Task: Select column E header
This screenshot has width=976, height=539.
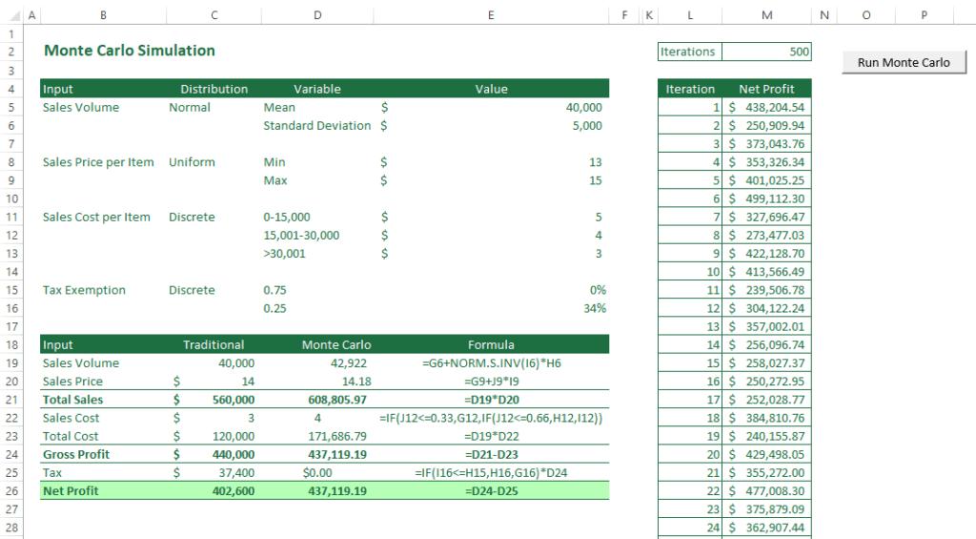Action: 491,15
